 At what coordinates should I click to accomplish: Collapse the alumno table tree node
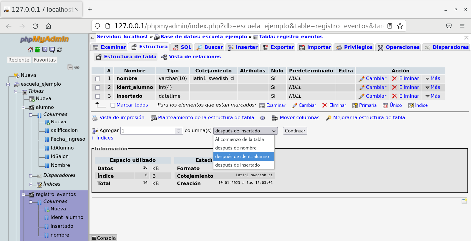pyautogui.click(x=24, y=108)
